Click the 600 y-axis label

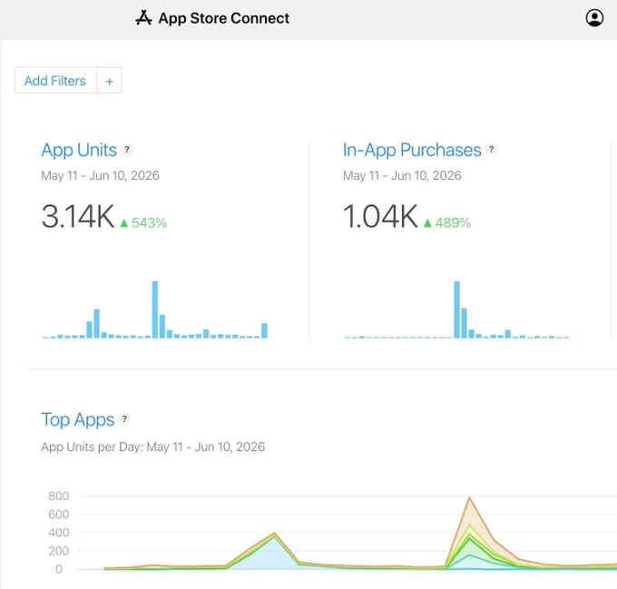point(59,515)
